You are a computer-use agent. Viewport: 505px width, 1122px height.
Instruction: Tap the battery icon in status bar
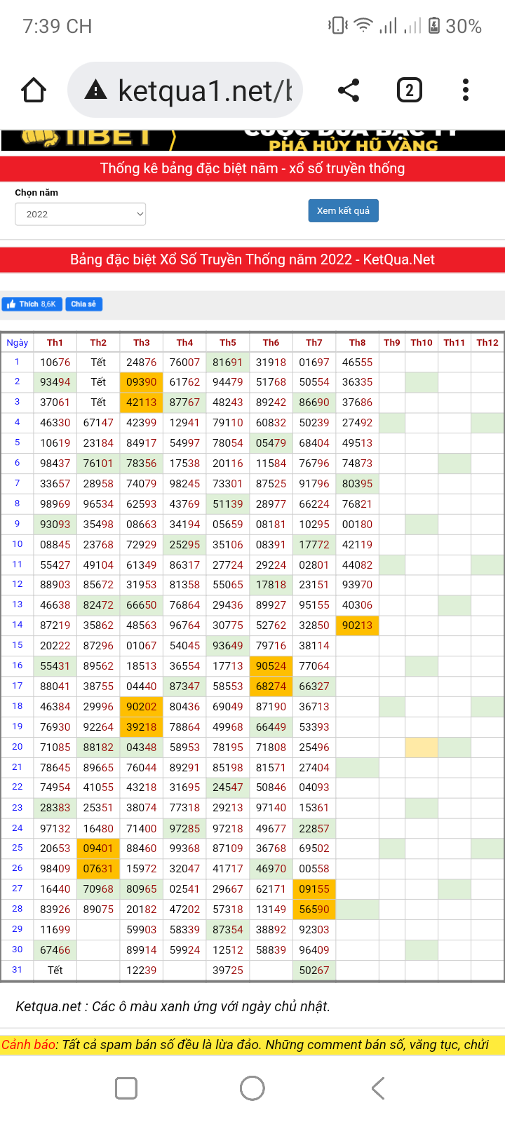point(434,26)
